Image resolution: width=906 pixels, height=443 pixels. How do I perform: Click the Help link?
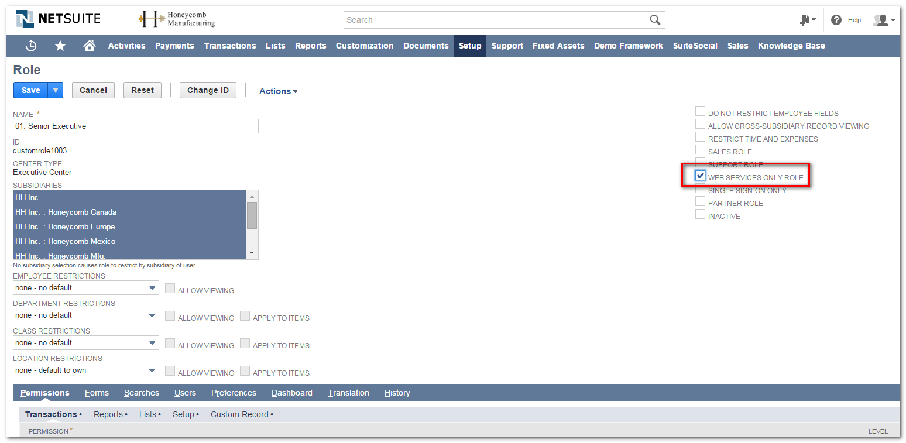tap(854, 20)
